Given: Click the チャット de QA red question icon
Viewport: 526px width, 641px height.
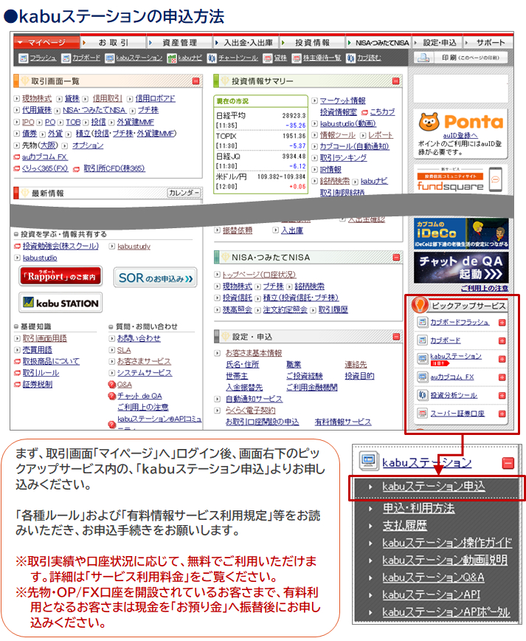Looking at the screenshot, I should tap(112, 396).
